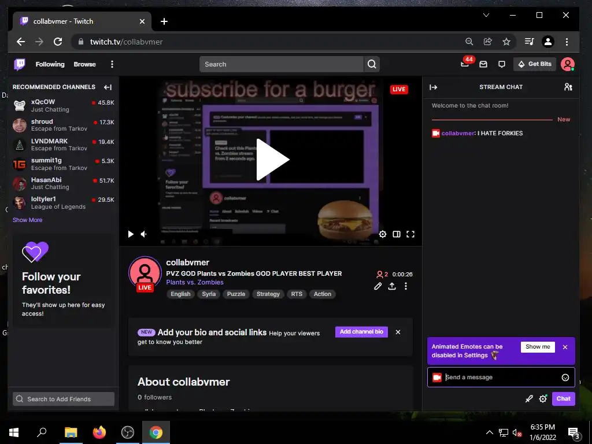The width and height of the screenshot is (592, 444).
Task: Open the chat community users list icon
Action: point(568,87)
